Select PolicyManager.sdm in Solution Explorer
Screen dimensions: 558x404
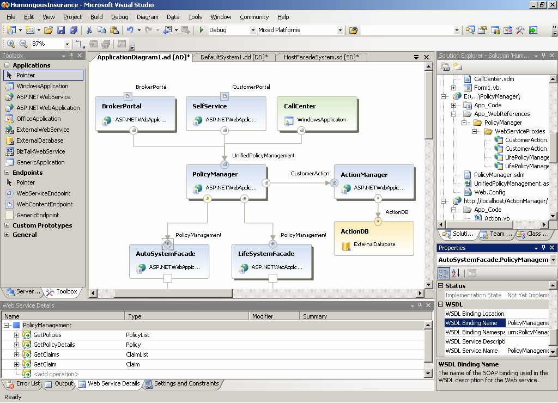(x=499, y=175)
